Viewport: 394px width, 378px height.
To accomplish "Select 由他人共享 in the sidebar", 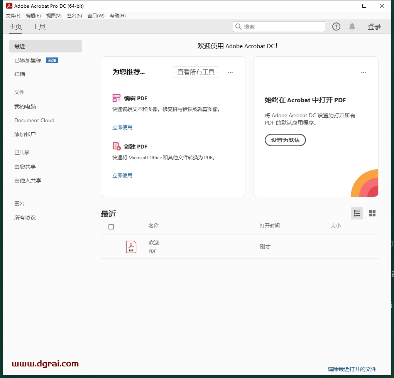I will tap(28, 181).
